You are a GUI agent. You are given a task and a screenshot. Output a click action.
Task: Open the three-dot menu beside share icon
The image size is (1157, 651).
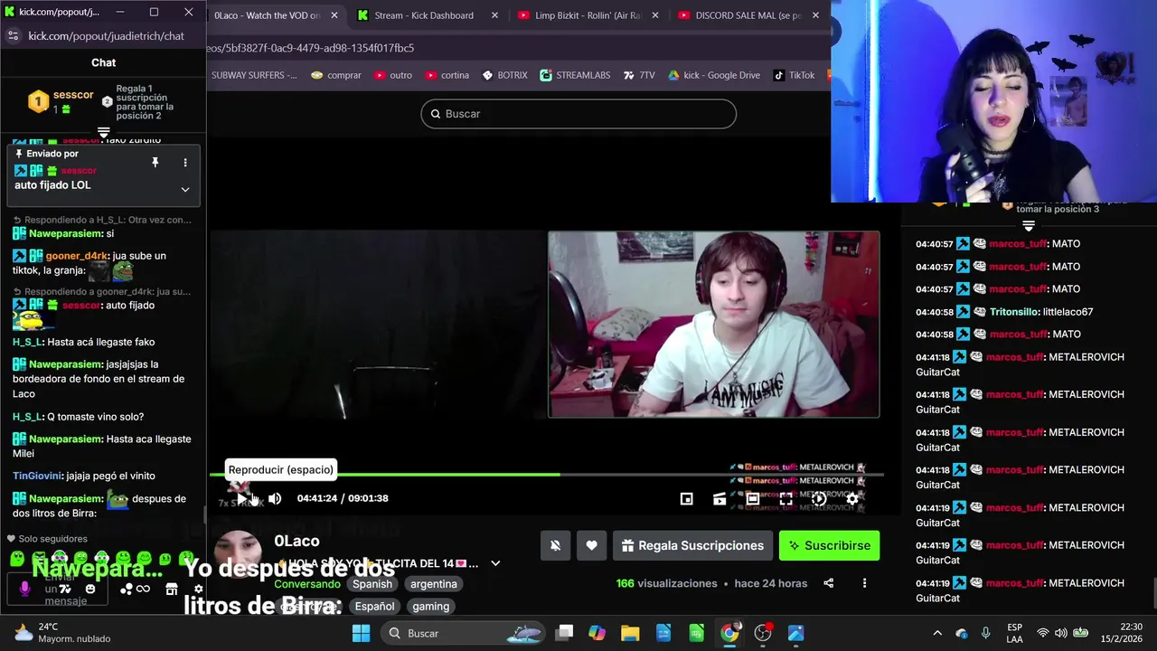coord(864,583)
